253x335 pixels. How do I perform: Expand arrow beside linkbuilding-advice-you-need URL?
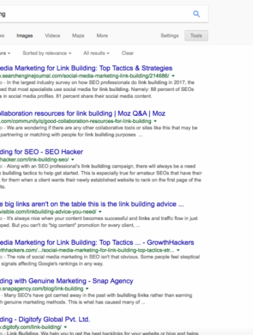pos(100,212)
